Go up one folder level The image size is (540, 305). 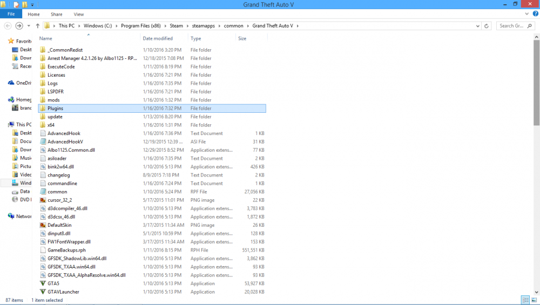click(38, 26)
